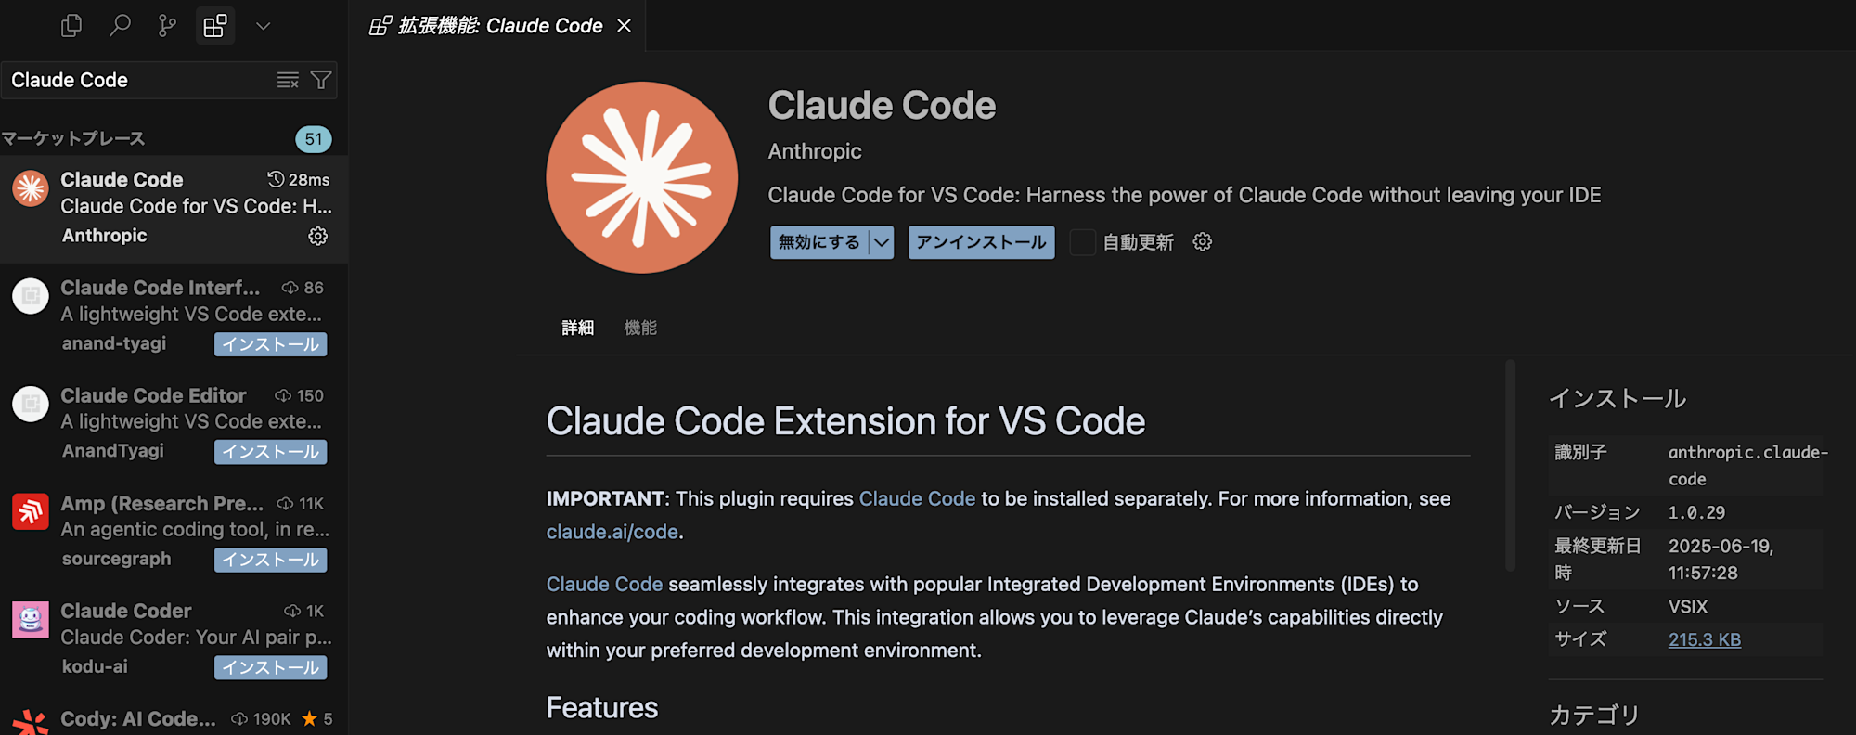Click the Claude Code Interface placeholder icon
The image size is (1856, 735).
coord(31,296)
